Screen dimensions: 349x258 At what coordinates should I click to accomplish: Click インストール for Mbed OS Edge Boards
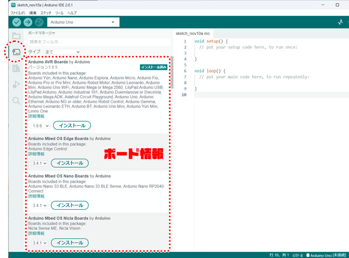pyautogui.click(x=70, y=163)
